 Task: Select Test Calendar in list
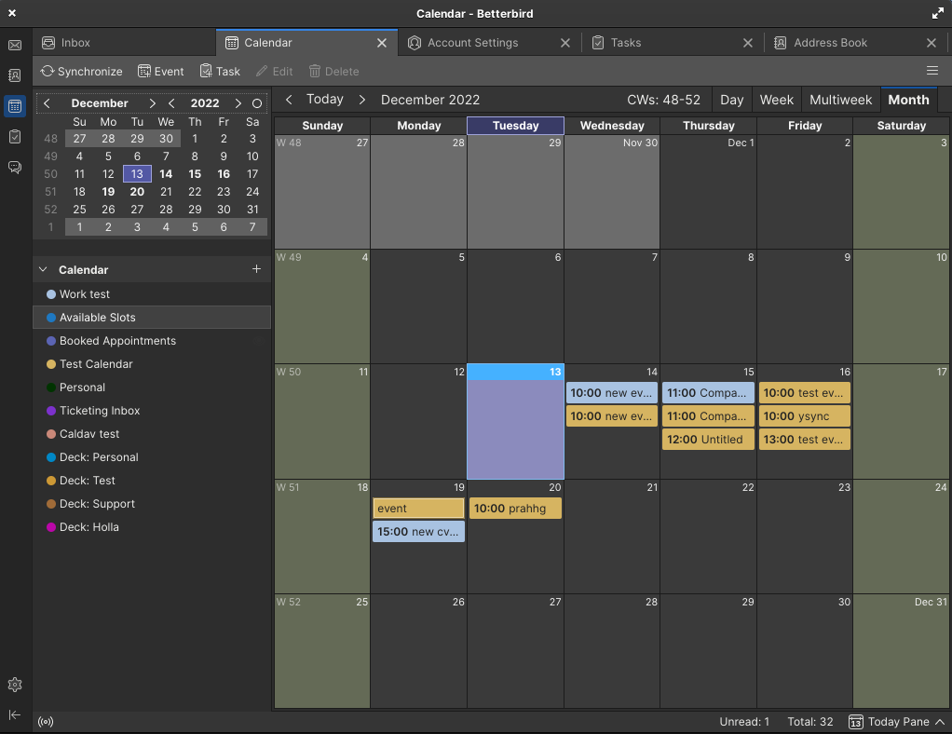tap(152, 364)
